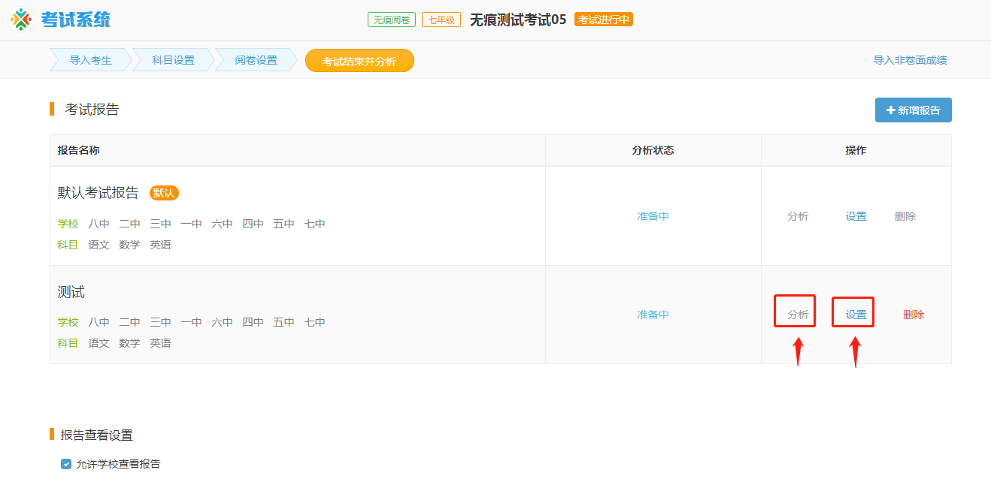Image resolution: width=991 pixels, height=482 pixels.
Task: Click the 测试 report name
Action: click(71, 292)
